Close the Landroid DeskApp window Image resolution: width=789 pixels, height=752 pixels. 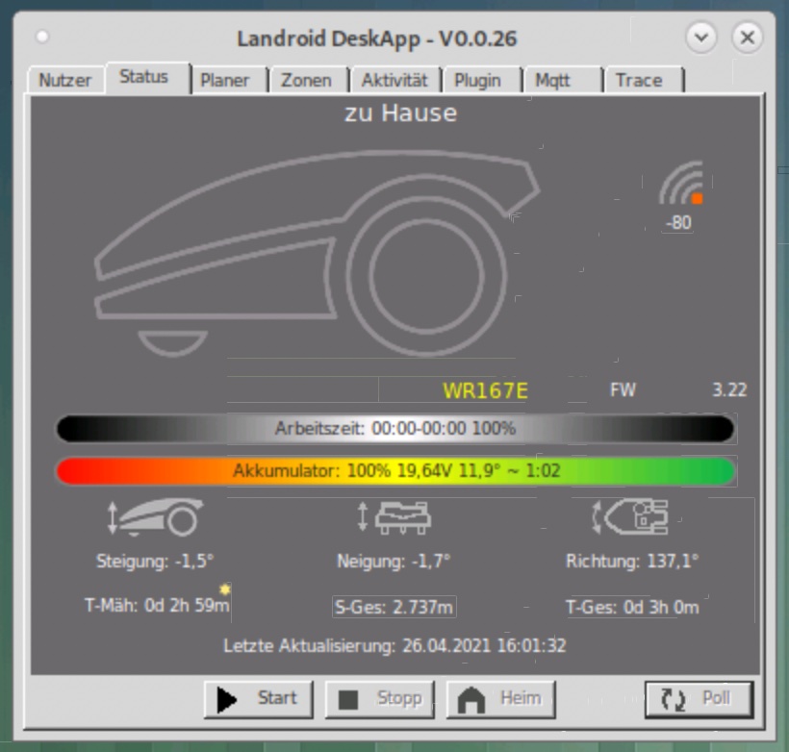coord(748,38)
